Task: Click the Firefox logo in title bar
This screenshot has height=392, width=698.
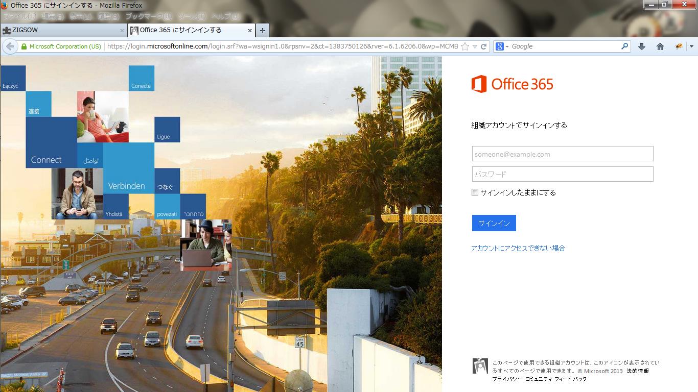Action: tap(5, 5)
